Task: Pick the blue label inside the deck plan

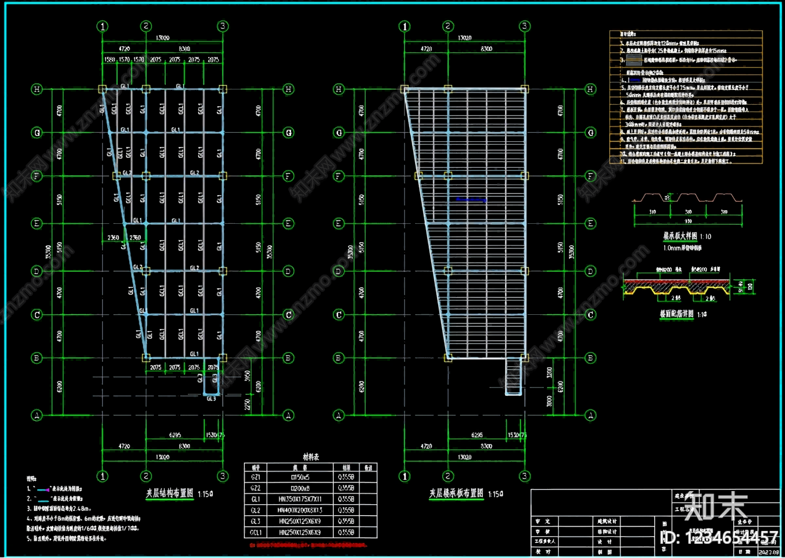Action: [x=471, y=200]
